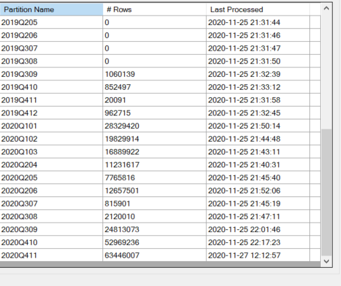Click timestamp 2020-11-25 22:01:46

pyautogui.click(x=244, y=229)
